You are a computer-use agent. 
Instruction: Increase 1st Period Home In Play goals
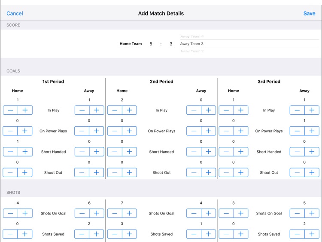tap(25, 110)
